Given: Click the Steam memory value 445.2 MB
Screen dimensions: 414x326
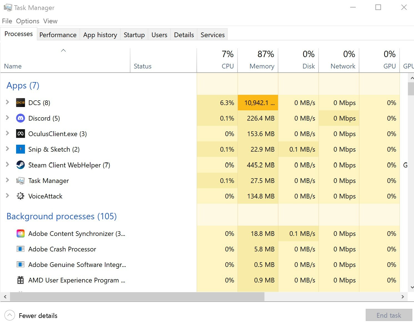Looking at the screenshot, I should pyautogui.click(x=261, y=165).
